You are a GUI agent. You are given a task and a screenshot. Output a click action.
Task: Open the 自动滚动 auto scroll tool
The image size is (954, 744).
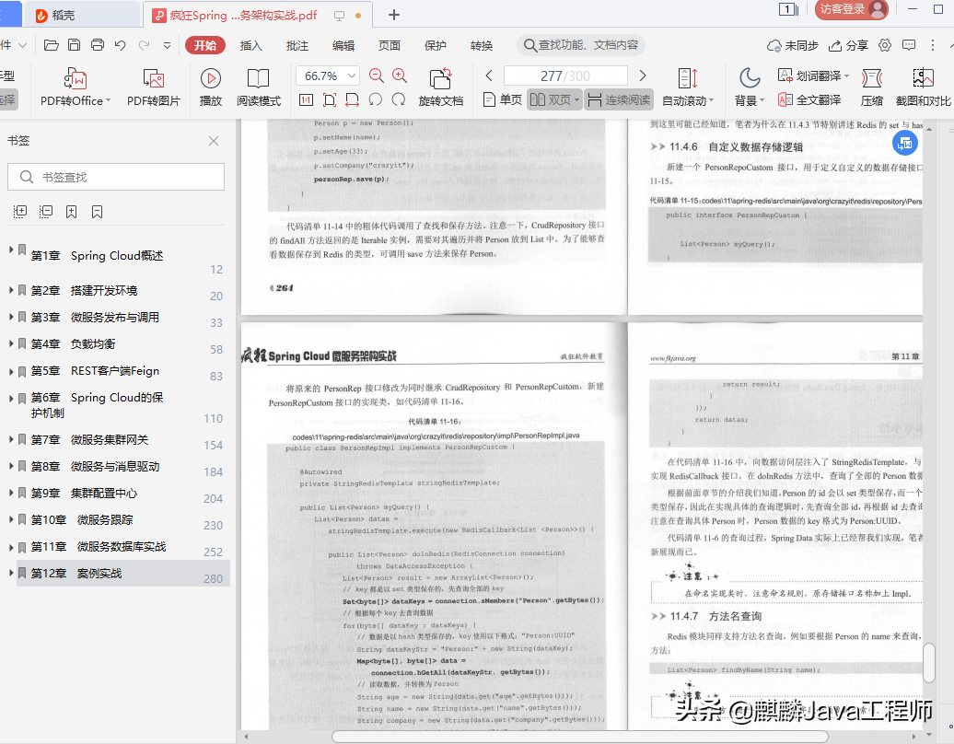tap(688, 87)
